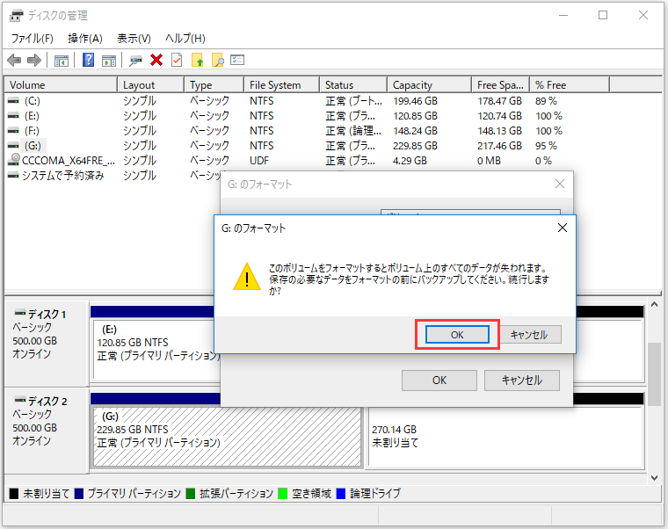Click UDF file system cell
The width and height of the screenshot is (668, 529).
point(259,161)
